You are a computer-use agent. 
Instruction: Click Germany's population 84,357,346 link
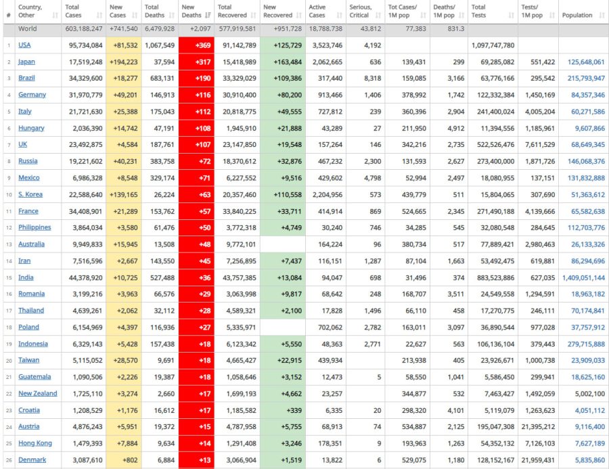tap(588, 95)
